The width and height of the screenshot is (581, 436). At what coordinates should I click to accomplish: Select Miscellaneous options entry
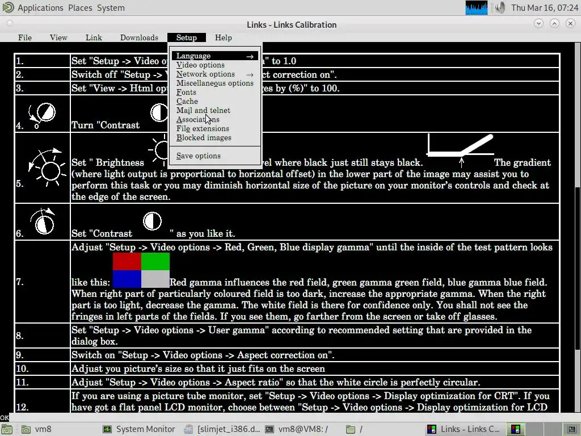coord(215,83)
